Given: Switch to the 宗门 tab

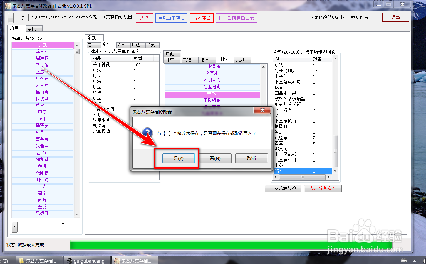Looking at the screenshot, I should 34,28.
